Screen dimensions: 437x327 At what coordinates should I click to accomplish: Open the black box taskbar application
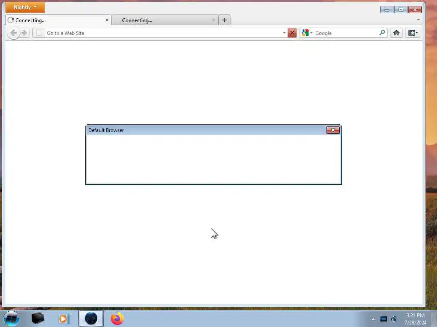click(38, 318)
